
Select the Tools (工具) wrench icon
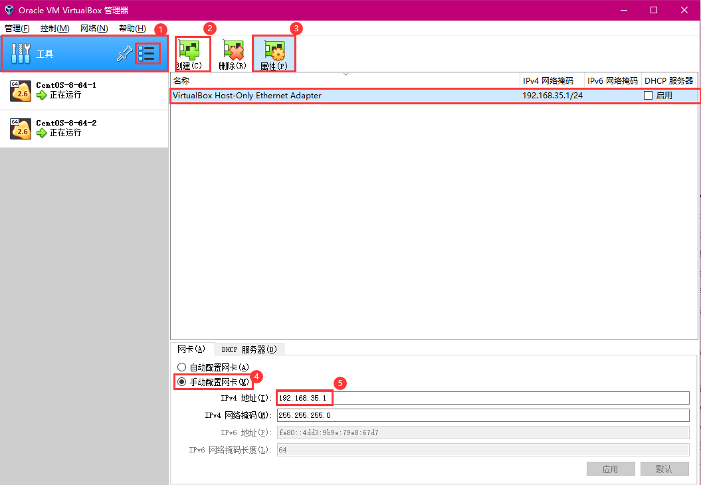tap(21, 54)
